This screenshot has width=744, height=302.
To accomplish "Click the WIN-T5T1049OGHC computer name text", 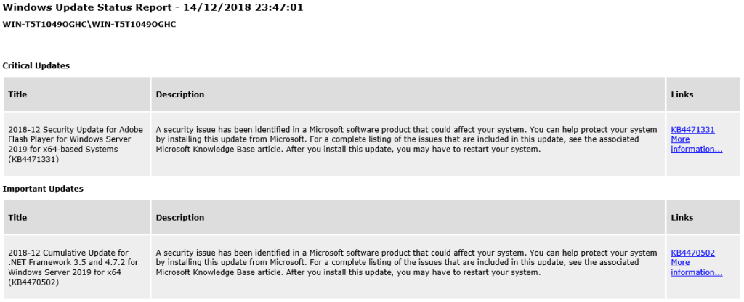I will pos(89,24).
